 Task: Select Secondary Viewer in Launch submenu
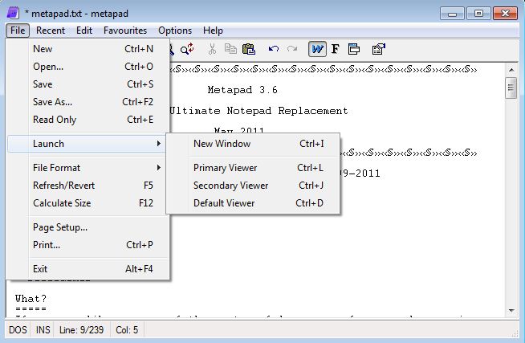pyautogui.click(x=253, y=186)
